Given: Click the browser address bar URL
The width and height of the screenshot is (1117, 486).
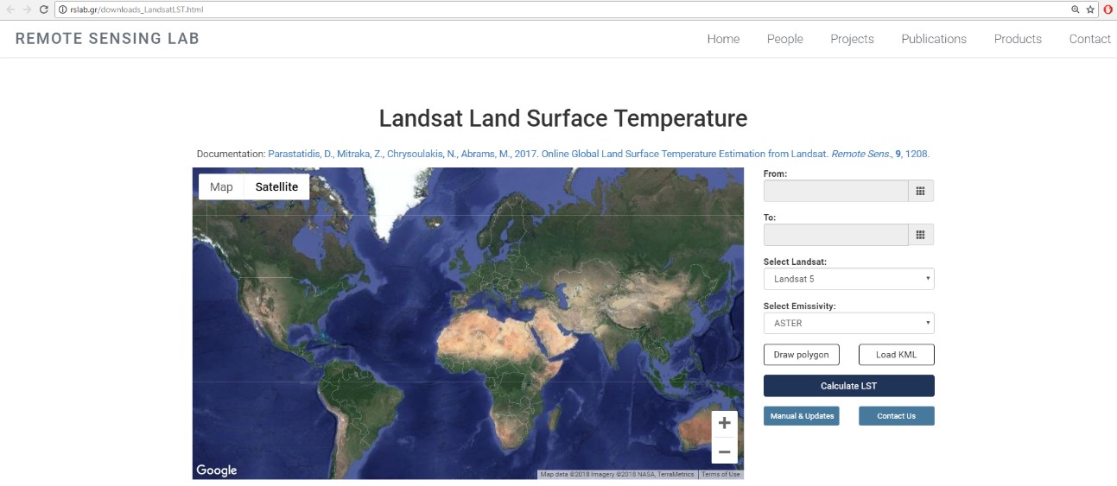Looking at the screenshot, I should [136, 9].
